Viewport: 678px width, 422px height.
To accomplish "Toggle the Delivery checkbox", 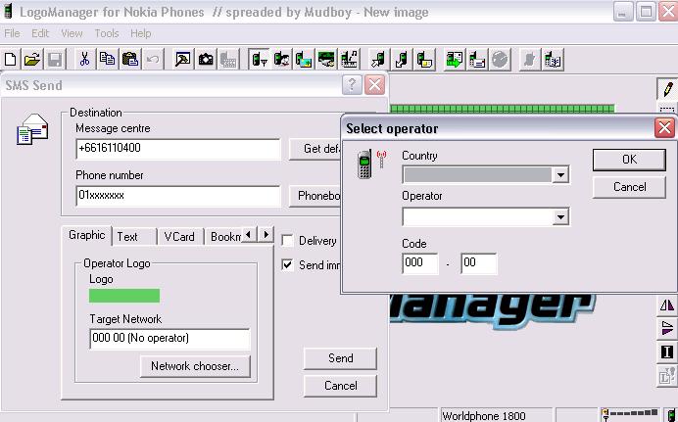I will pos(287,241).
